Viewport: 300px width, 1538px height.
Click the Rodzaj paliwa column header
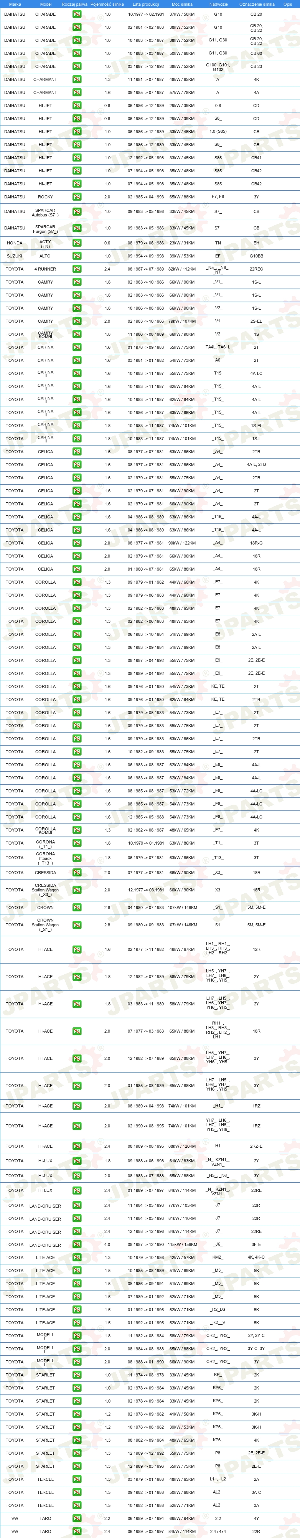74,4
